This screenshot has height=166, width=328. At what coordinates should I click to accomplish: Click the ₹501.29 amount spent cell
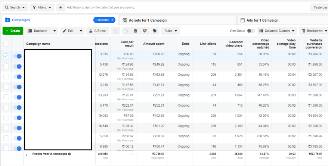158,126
